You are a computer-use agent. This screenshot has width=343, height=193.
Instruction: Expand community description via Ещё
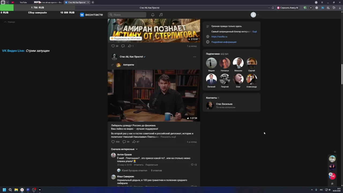tap(255, 32)
